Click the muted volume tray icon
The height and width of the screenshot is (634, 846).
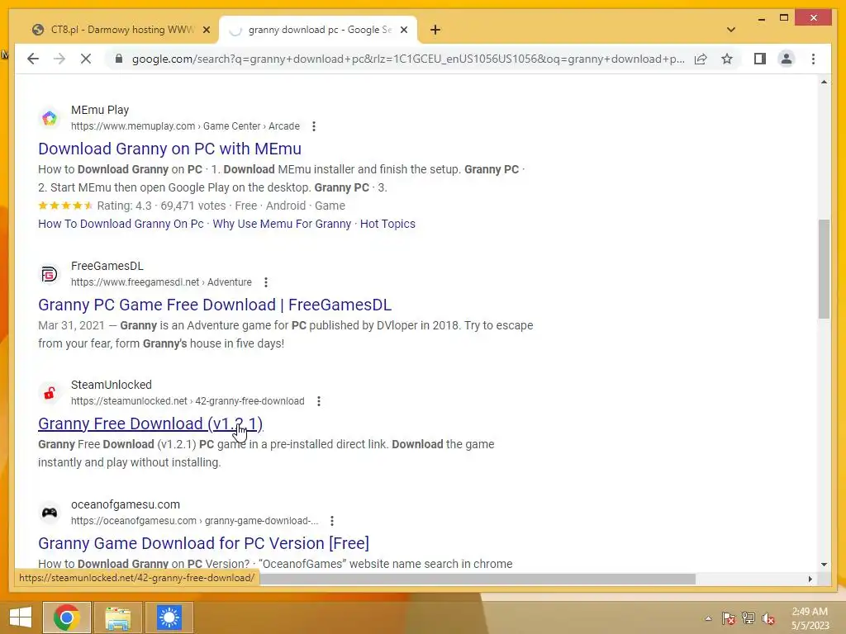point(768,618)
